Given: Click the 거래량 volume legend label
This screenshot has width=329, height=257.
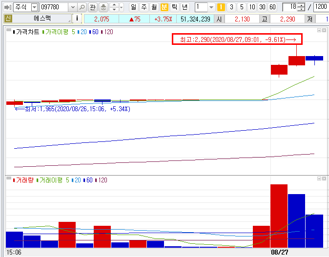Looking at the screenshot, I should point(23,180).
